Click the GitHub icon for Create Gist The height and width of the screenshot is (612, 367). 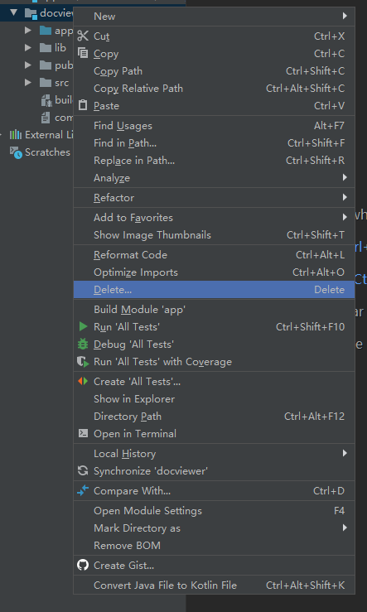click(x=83, y=565)
